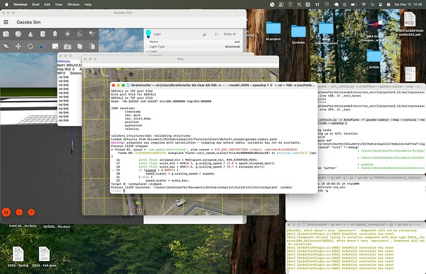This screenshot has width=426, height=274.
Task: Bring the gz sim -g terminal forward
Action: click(372, 178)
